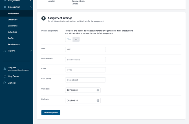Click the Reports chart icon

click(x=5, y=51)
